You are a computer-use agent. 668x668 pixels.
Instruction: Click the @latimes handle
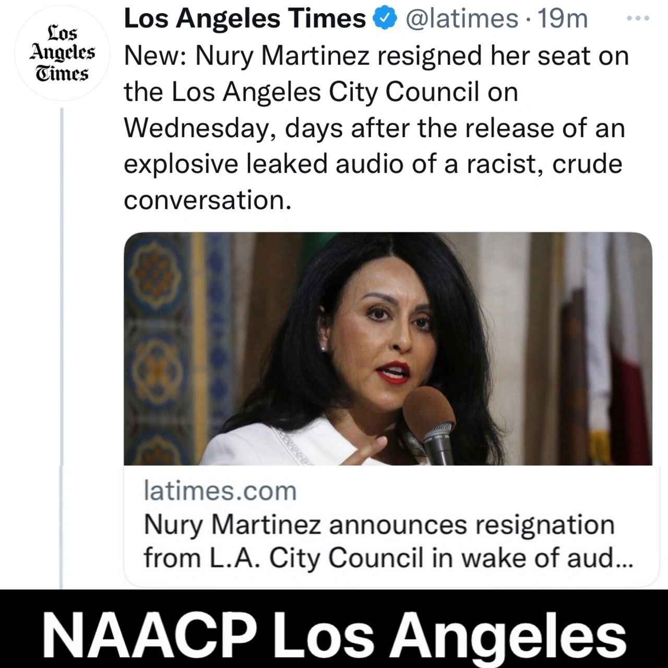[x=462, y=17]
